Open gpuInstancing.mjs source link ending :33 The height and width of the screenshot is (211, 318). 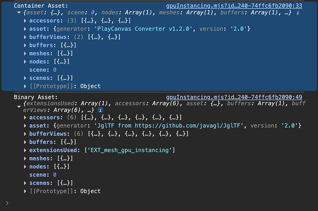(x=234, y=6)
